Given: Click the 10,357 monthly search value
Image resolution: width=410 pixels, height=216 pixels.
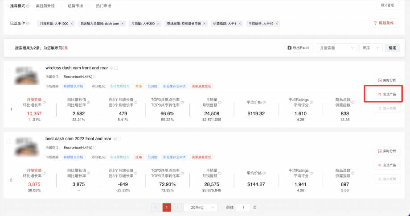Looking at the screenshot, I should tap(34, 114).
